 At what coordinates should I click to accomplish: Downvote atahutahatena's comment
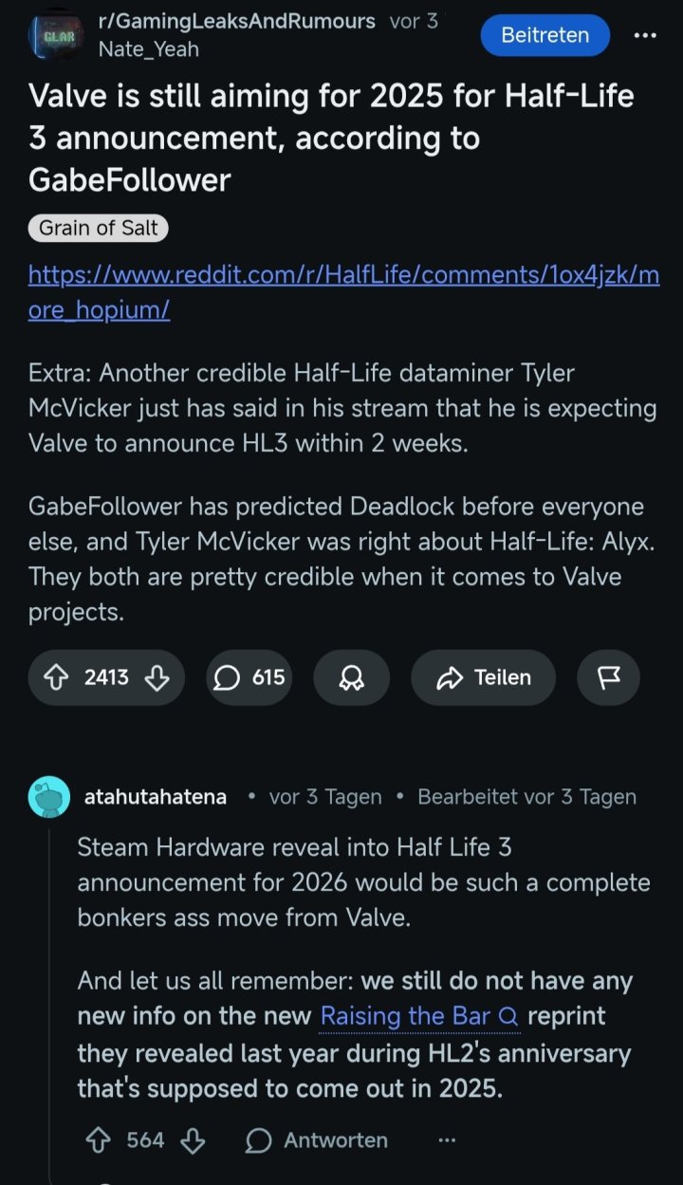click(193, 1139)
